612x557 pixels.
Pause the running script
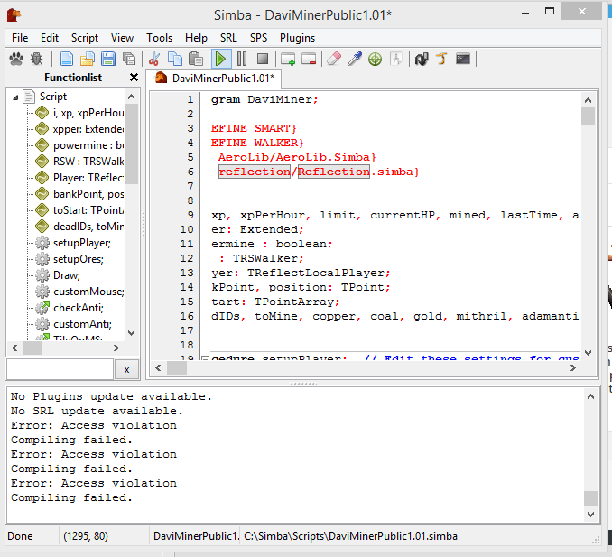(x=242, y=59)
